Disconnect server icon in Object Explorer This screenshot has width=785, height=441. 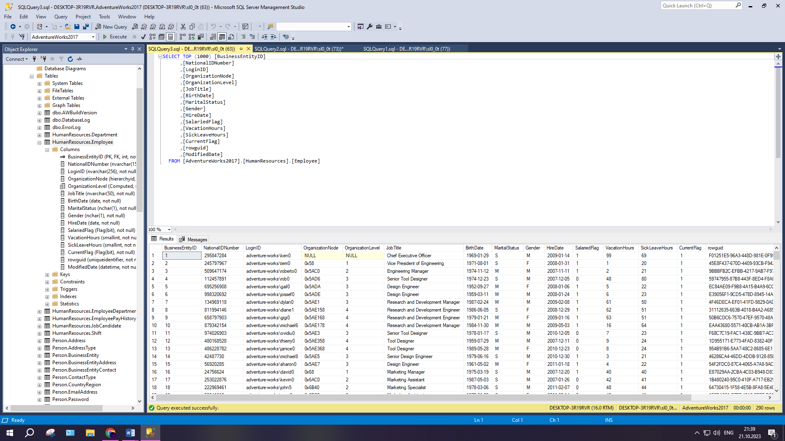(43, 59)
